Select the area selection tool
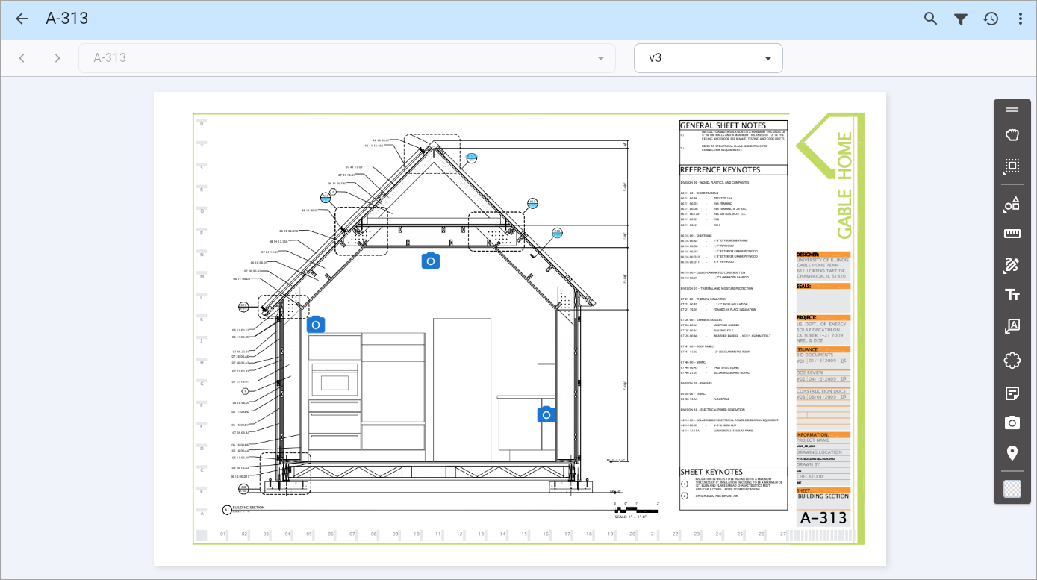Image resolution: width=1037 pixels, height=580 pixels. click(x=1012, y=166)
